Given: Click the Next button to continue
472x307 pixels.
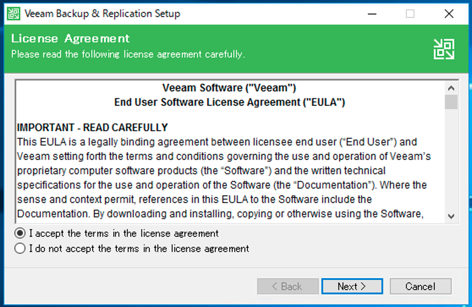Looking at the screenshot, I should coord(352,286).
